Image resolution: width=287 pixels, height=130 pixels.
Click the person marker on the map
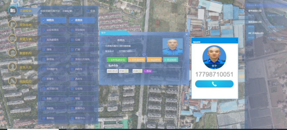[x=144, y=55]
